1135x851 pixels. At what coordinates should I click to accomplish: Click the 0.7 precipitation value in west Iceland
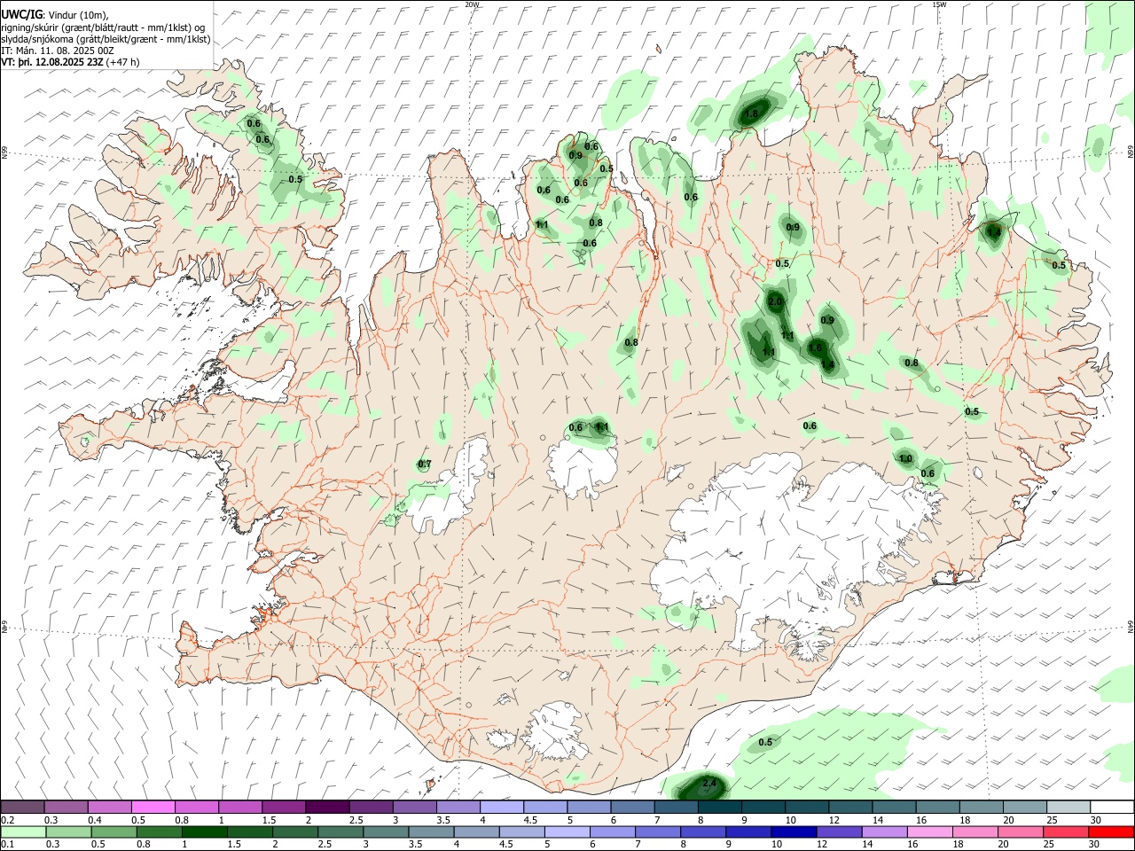point(425,465)
